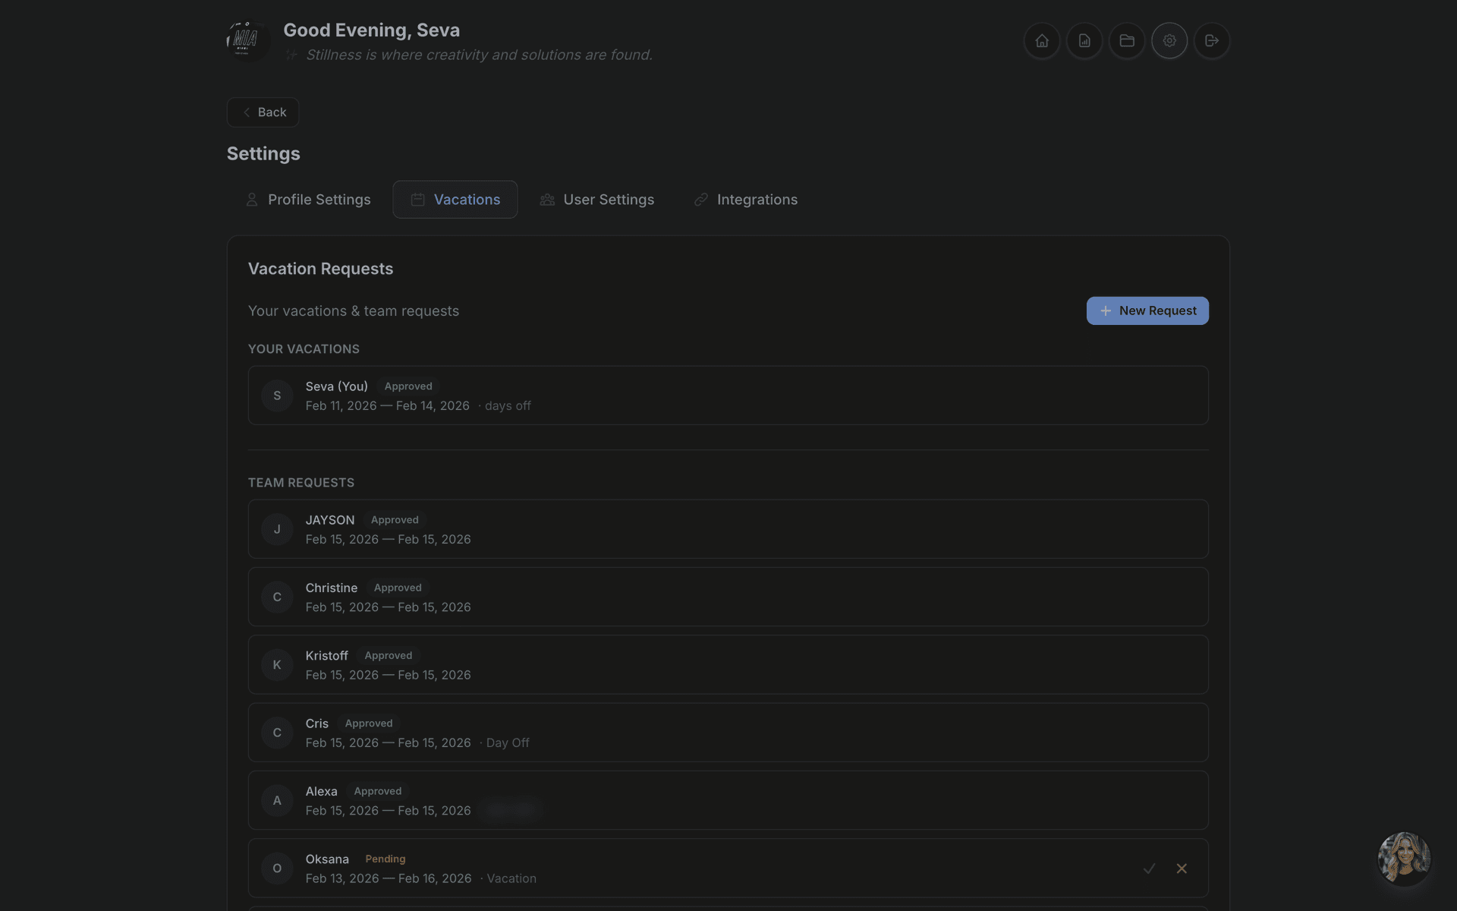The width and height of the screenshot is (1457, 911).
Task: Open the home icon in header
Action: [1041, 41]
